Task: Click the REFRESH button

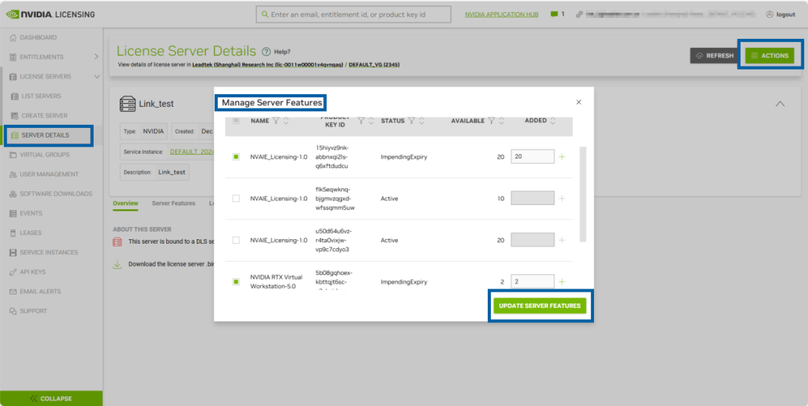Action: (714, 55)
